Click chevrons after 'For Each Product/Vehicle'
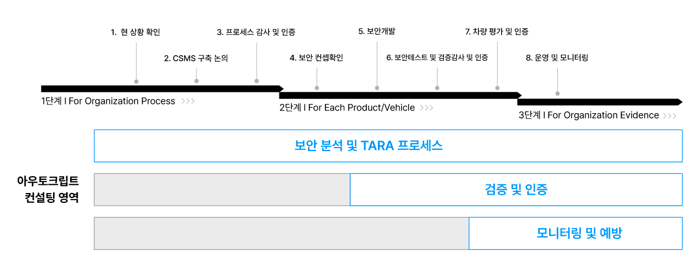The height and width of the screenshot is (280, 700). (x=427, y=108)
